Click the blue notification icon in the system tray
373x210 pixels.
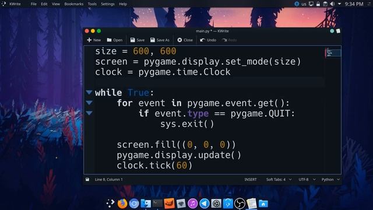pos(297,4)
